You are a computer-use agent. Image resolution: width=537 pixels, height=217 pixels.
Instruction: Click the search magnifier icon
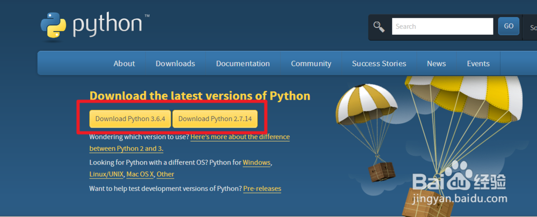379,27
